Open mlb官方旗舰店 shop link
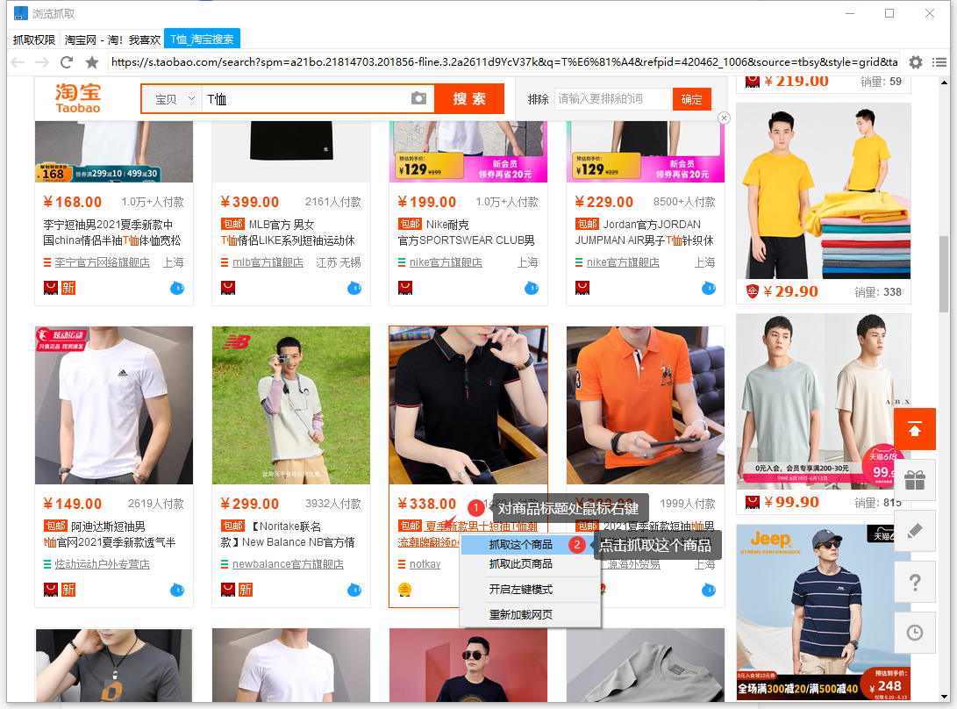This screenshot has width=957, height=709. 268,262
